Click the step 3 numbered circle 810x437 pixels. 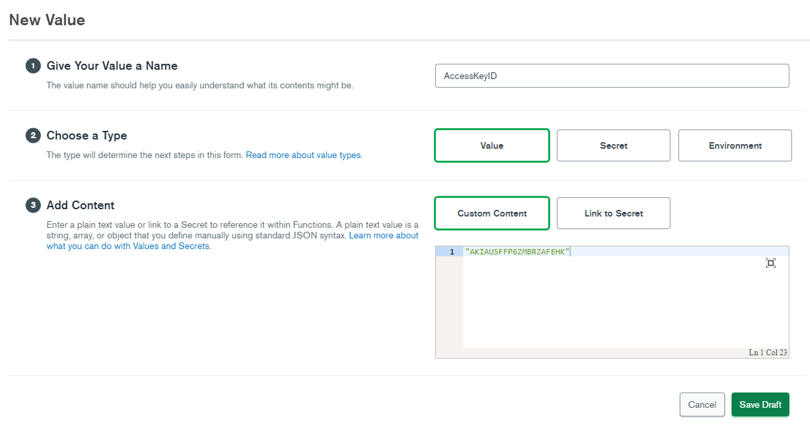pos(33,205)
